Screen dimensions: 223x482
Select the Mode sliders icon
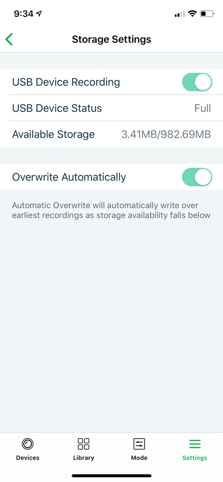pos(139,444)
